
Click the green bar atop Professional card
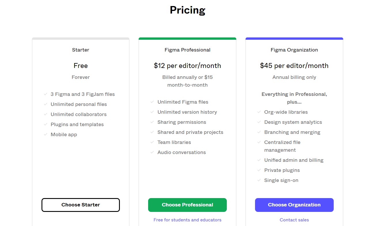tap(187, 39)
